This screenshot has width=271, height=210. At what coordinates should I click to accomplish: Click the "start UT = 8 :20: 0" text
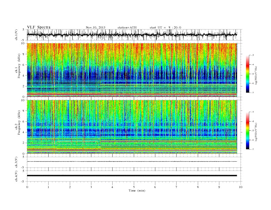coord(165,27)
